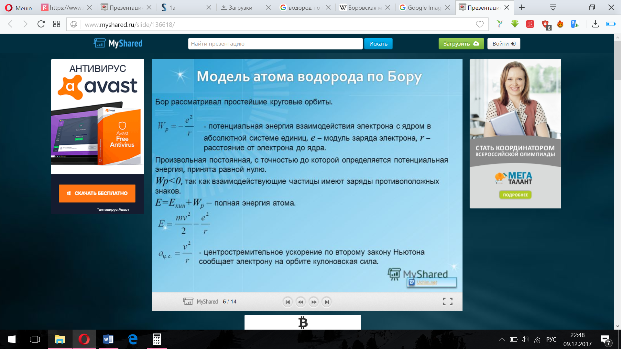Go to the previous slide

pos(300,302)
